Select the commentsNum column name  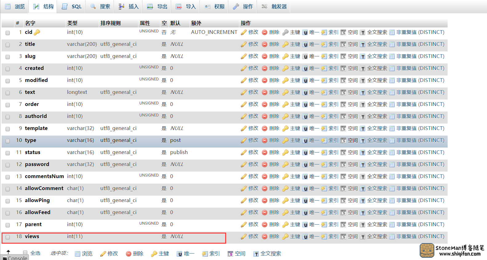44,176
